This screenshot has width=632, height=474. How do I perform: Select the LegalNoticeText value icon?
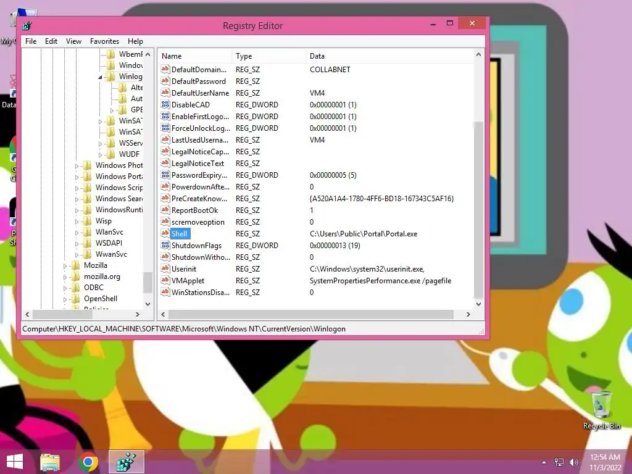pyautogui.click(x=165, y=163)
